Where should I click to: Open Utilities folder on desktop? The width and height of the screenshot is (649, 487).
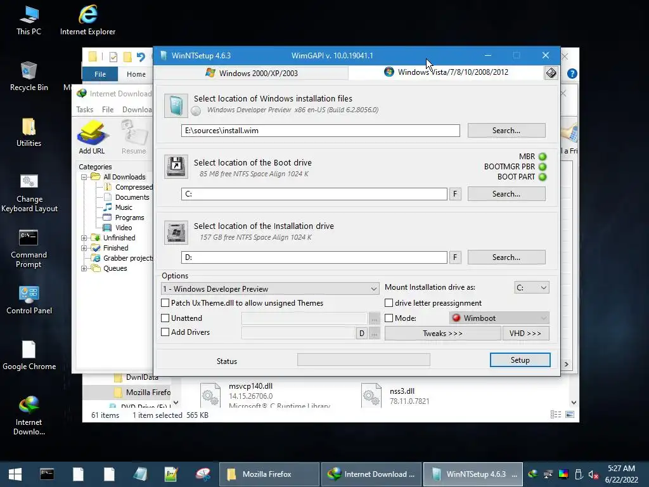click(x=29, y=132)
